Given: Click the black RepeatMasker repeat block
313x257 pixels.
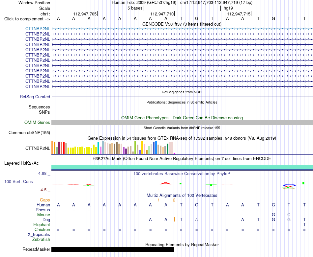Looking at the screenshot, I should (113, 249).
